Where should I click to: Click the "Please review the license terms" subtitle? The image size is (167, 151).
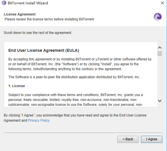(x=49, y=19)
